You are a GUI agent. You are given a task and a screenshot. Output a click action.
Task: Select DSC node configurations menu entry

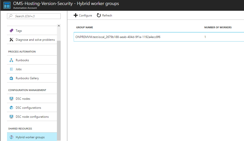pyautogui.click(x=32, y=117)
